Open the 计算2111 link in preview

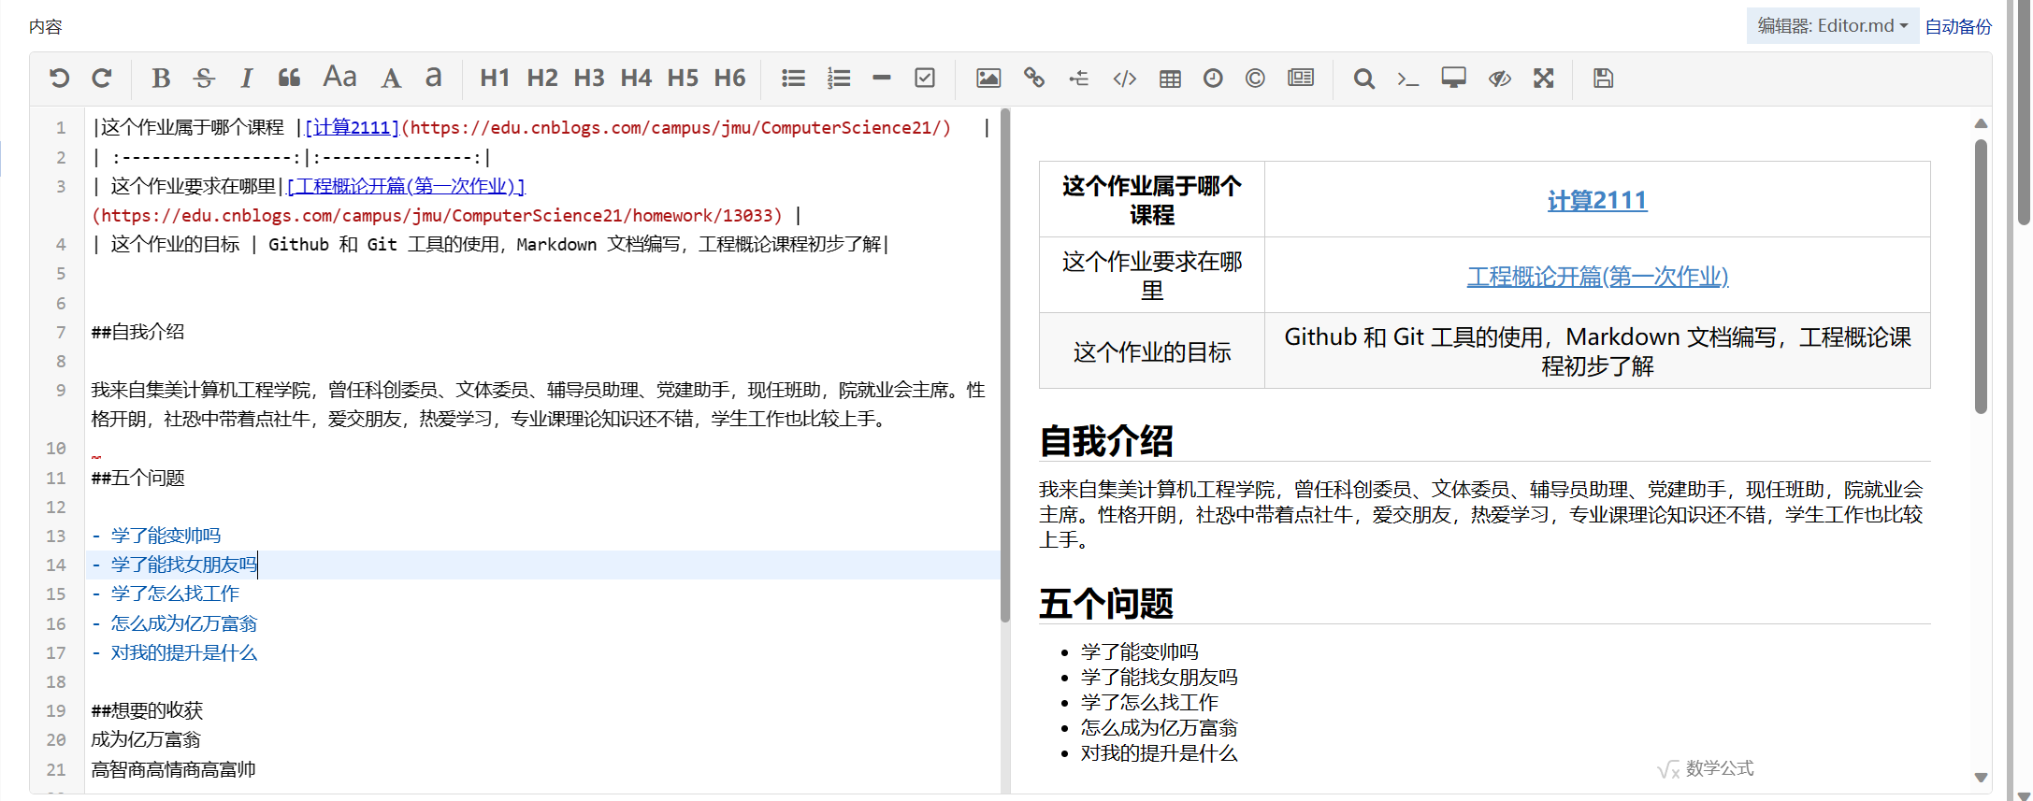point(1597,200)
